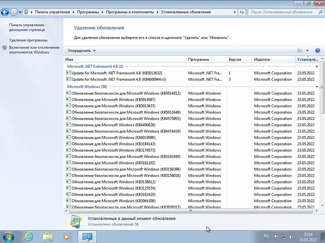Select update KB3064209 icon

(x=68, y=200)
